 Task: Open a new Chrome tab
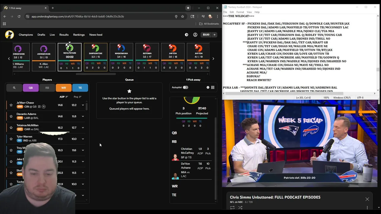click(x=53, y=8)
